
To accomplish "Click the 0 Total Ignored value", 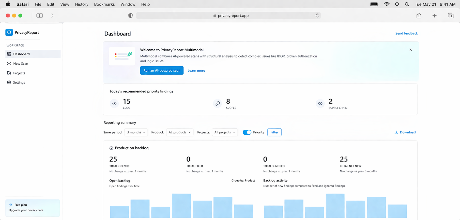I will click(265, 159).
